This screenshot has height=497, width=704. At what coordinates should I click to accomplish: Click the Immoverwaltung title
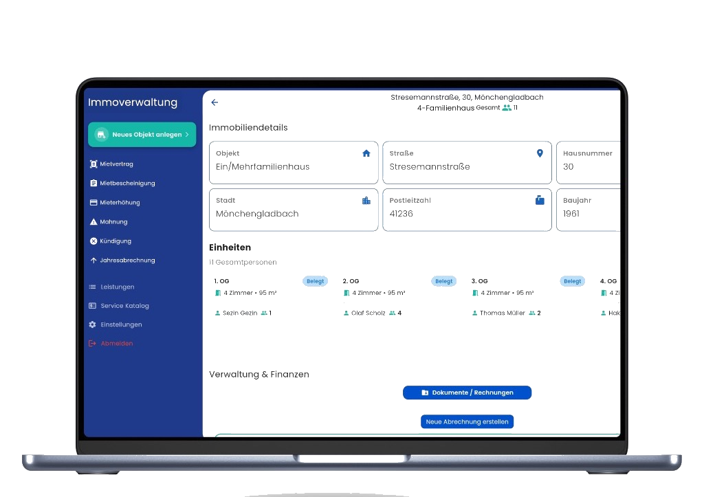pyautogui.click(x=133, y=102)
